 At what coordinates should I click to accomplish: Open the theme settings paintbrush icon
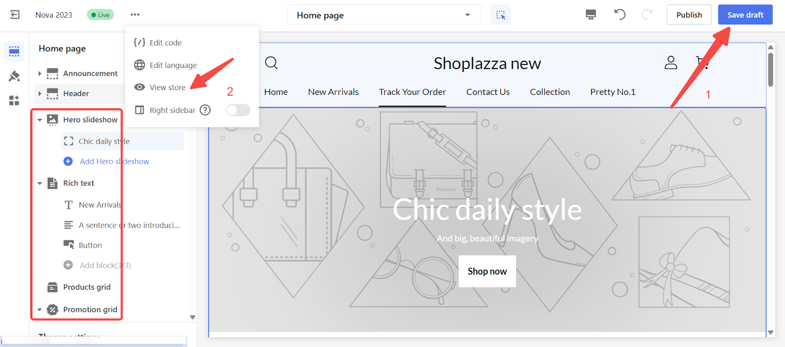(14, 76)
